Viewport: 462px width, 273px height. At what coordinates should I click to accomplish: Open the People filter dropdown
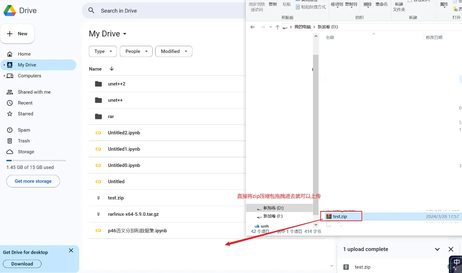pyautogui.click(x=136, y=52)
